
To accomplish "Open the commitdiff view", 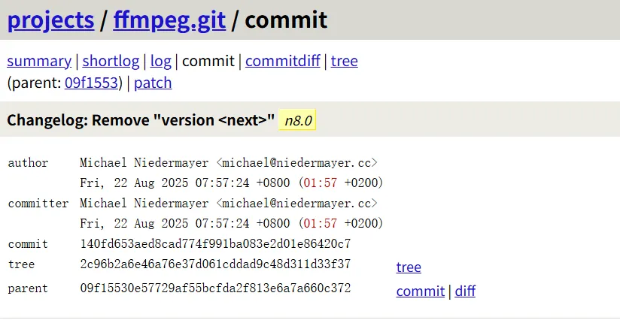I will click(x=282, y=61).
